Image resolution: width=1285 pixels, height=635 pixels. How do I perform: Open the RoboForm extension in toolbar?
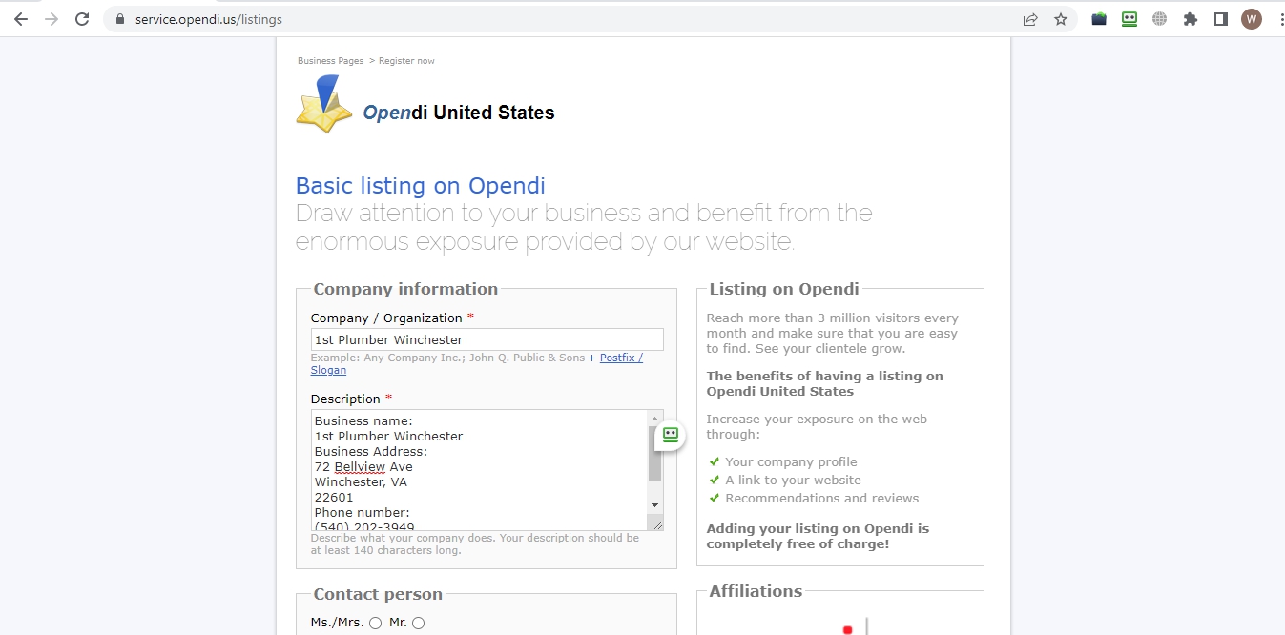coord(1130,19)
